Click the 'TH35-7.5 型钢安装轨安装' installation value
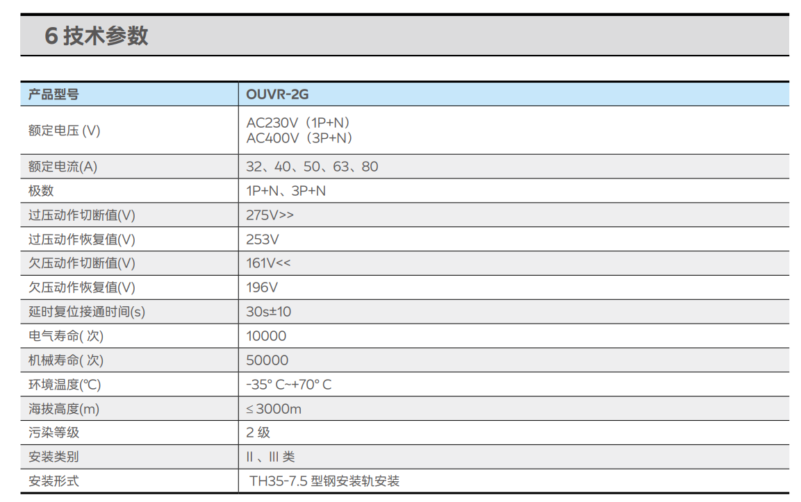Viewport: 801px width, 502px height. click(324, 481)
